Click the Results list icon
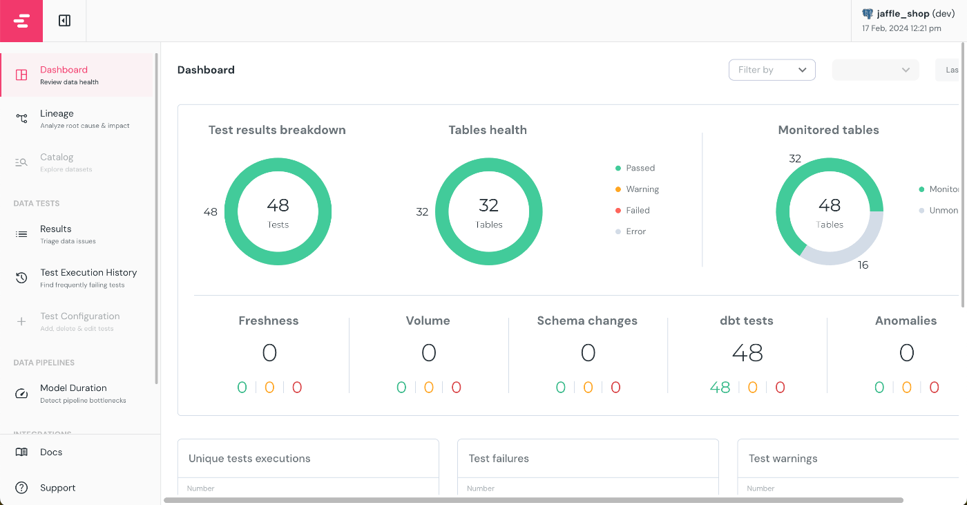Image resolution: width=967 pixels, height=505 pixels. click(21, 234)
